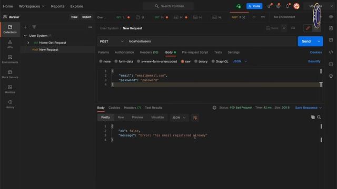Open the Environments sidebar panel
Image resolution: width=337 pixels, height=189 pixels.
[x=10, y=59]
